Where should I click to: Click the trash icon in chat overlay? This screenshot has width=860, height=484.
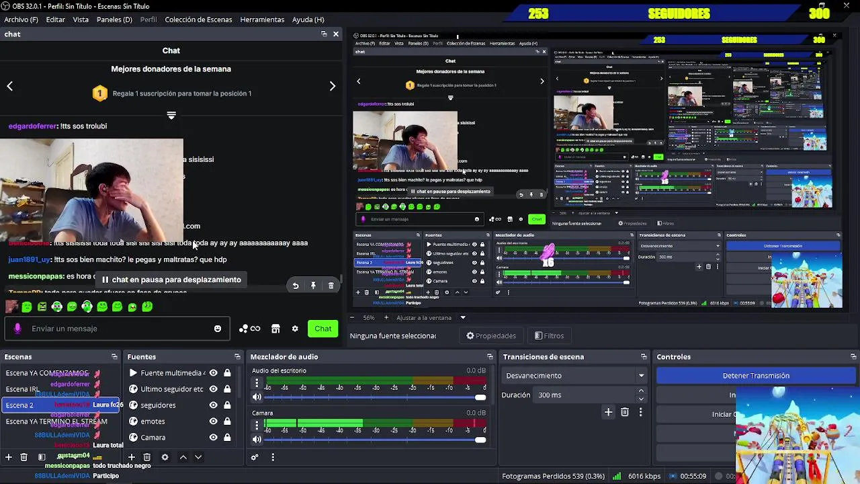(331, 286)
